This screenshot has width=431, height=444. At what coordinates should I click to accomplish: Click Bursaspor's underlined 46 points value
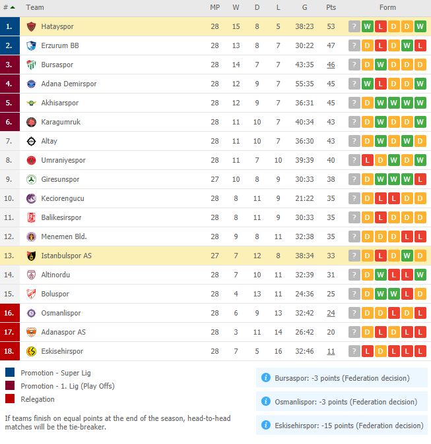tap(331, 65)
